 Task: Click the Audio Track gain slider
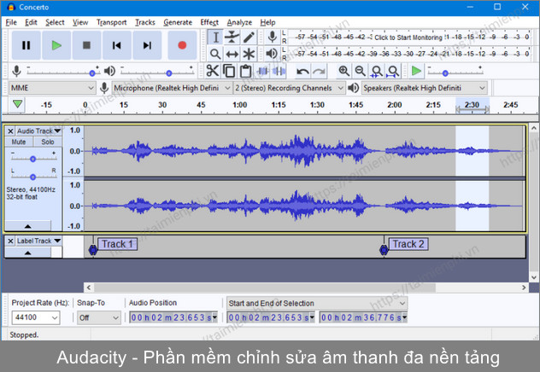click(32, 159)
